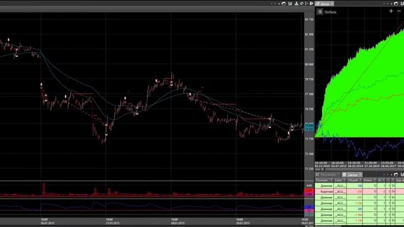
Task: Click the '4.00' volume pane axis label
Action: click(309, 185)
